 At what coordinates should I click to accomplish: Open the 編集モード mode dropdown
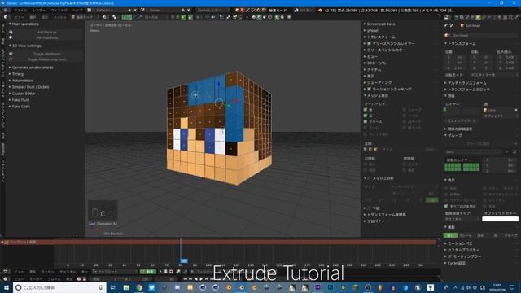(85, 17)
